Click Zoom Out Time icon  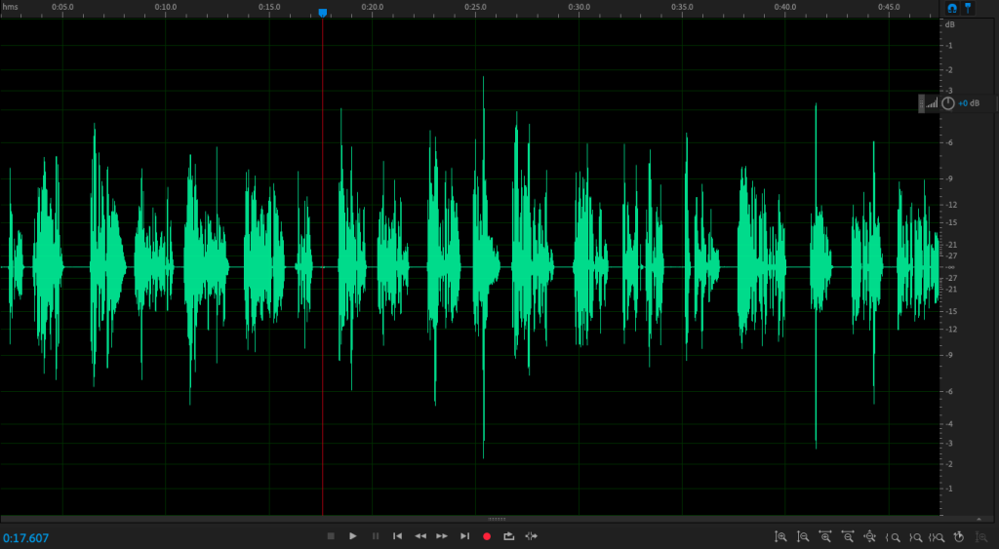(x=848, y=537)
